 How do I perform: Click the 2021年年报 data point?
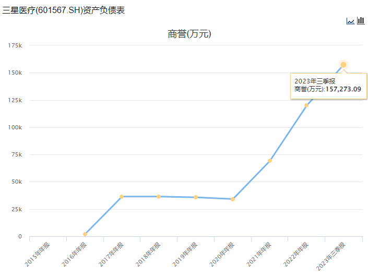270,161
